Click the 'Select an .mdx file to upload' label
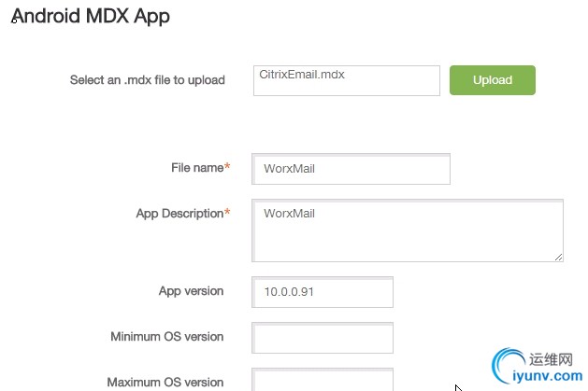The height and width of the screenshot is (391, 588). coord(148,80)
